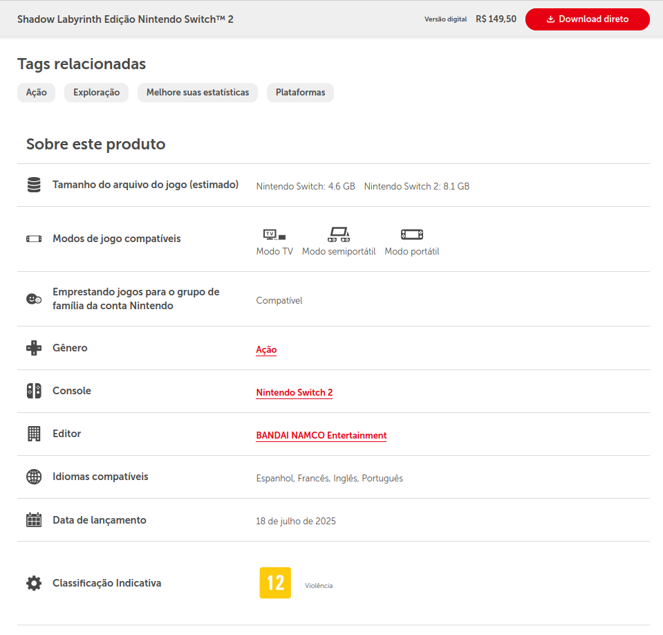The width and height of the screenshot is (663, 635).
Task: Click the Compatível value text
Action: coord(279,301)
